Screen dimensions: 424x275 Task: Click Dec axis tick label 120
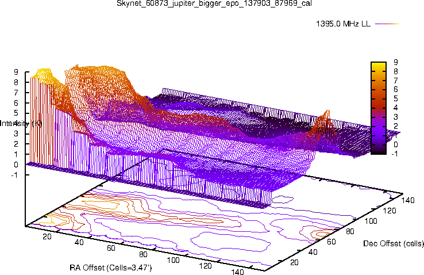(x=390, y=211)
